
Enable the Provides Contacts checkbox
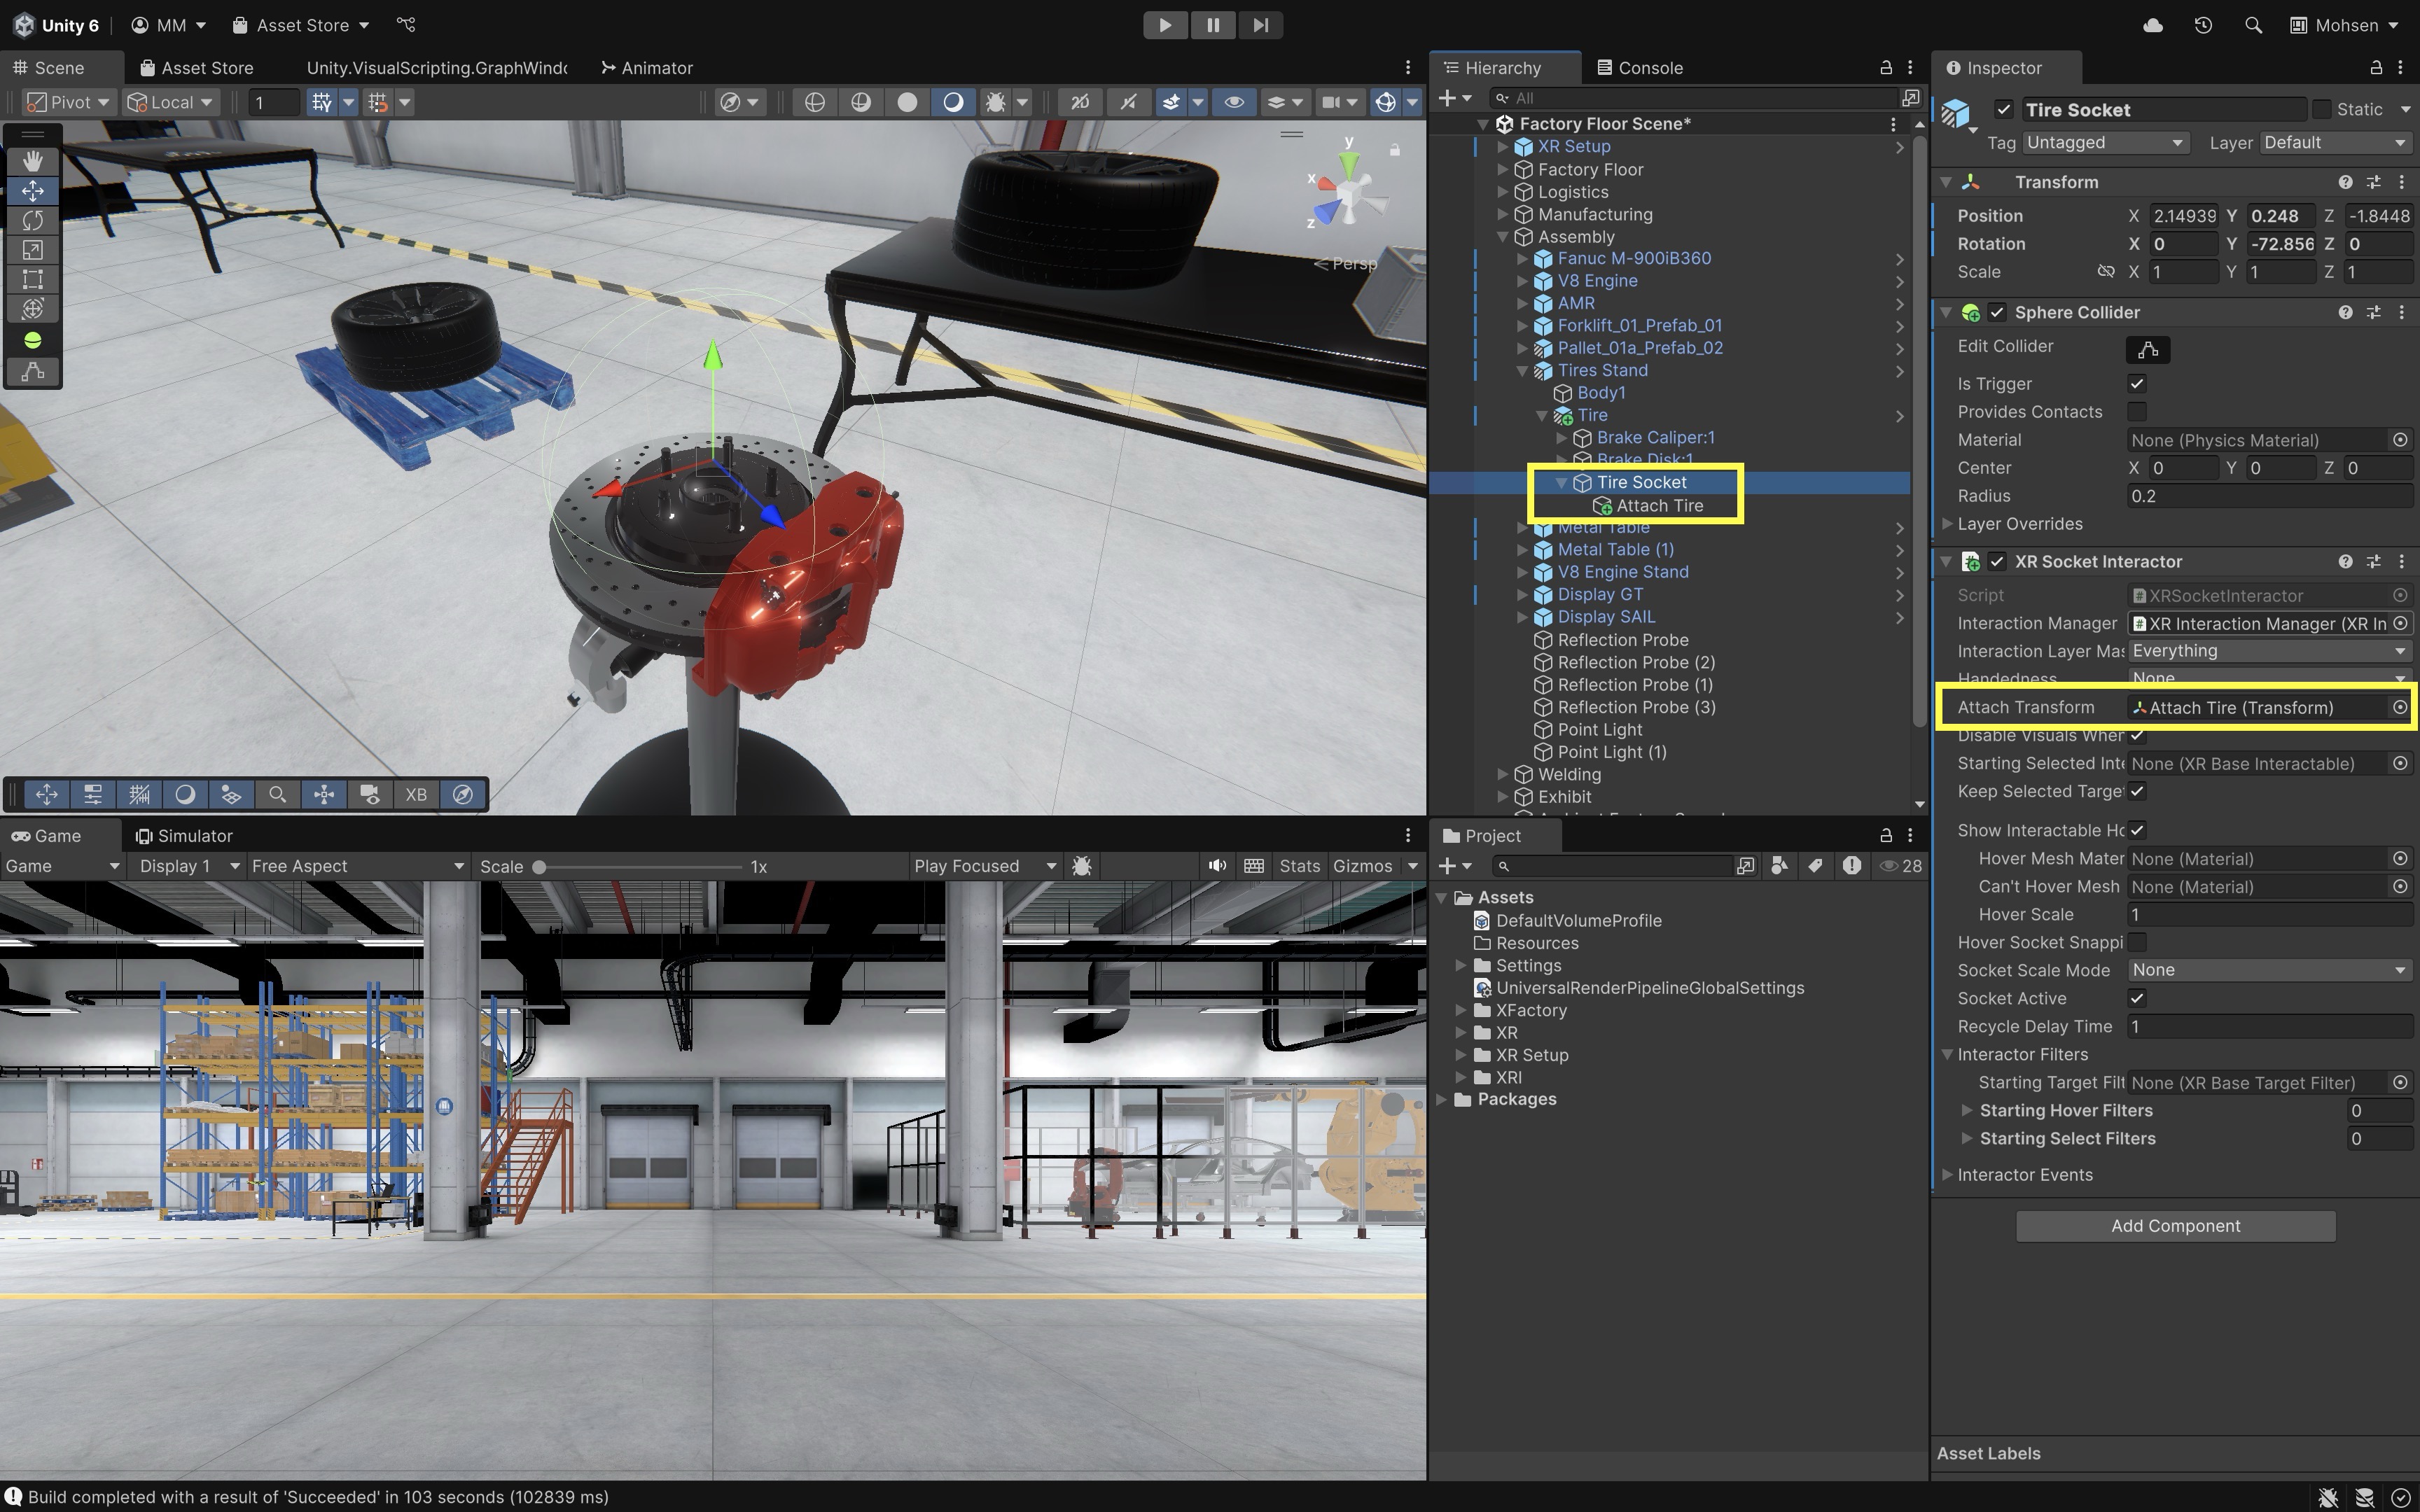click(2137, 412)
